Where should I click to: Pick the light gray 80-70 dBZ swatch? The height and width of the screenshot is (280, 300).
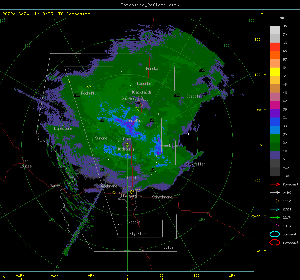click(275, 30)
